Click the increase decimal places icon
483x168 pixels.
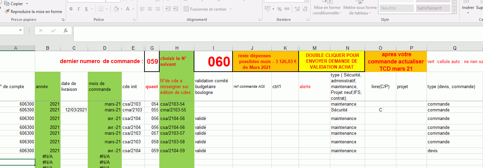(x=297, y=9)
